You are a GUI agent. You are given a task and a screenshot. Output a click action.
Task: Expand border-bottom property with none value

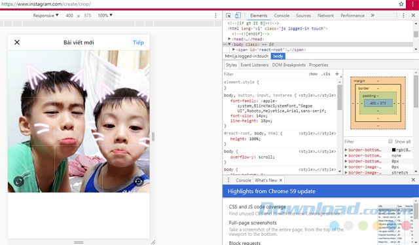coord(346,155)
